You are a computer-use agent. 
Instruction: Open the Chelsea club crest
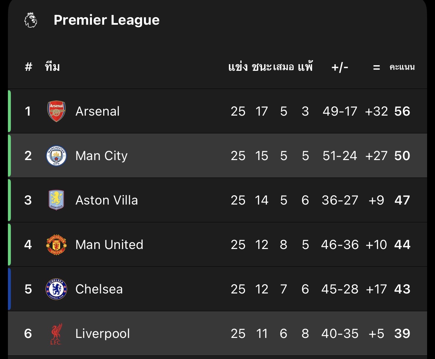(x=56, y=289)
